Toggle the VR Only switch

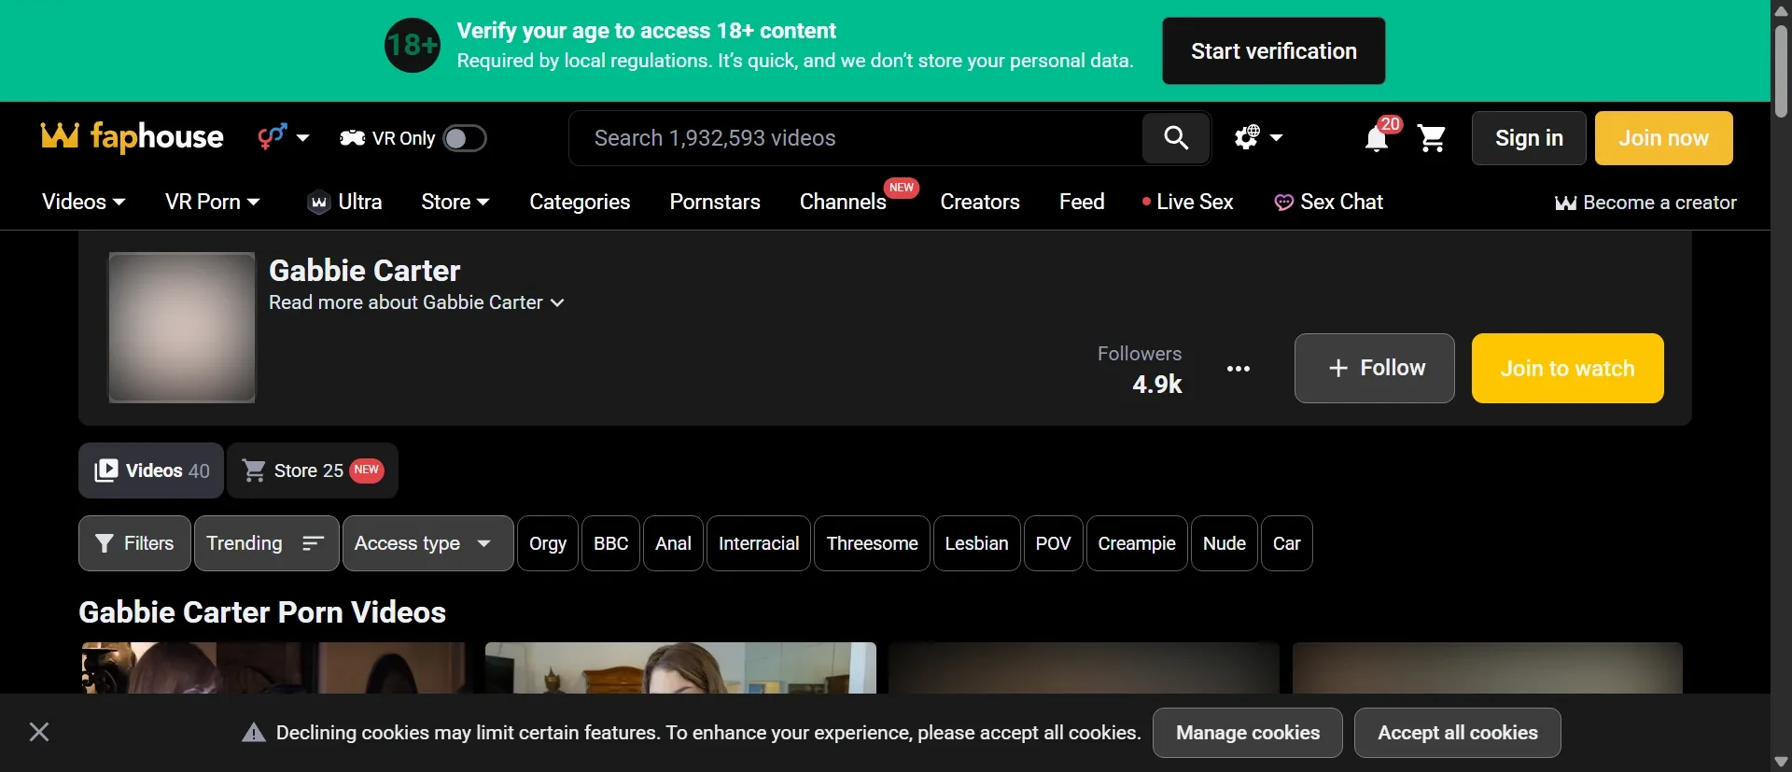coord(465,138)
